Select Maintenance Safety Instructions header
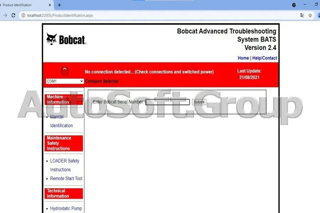320x213 pixels. [x=64, y=143]
